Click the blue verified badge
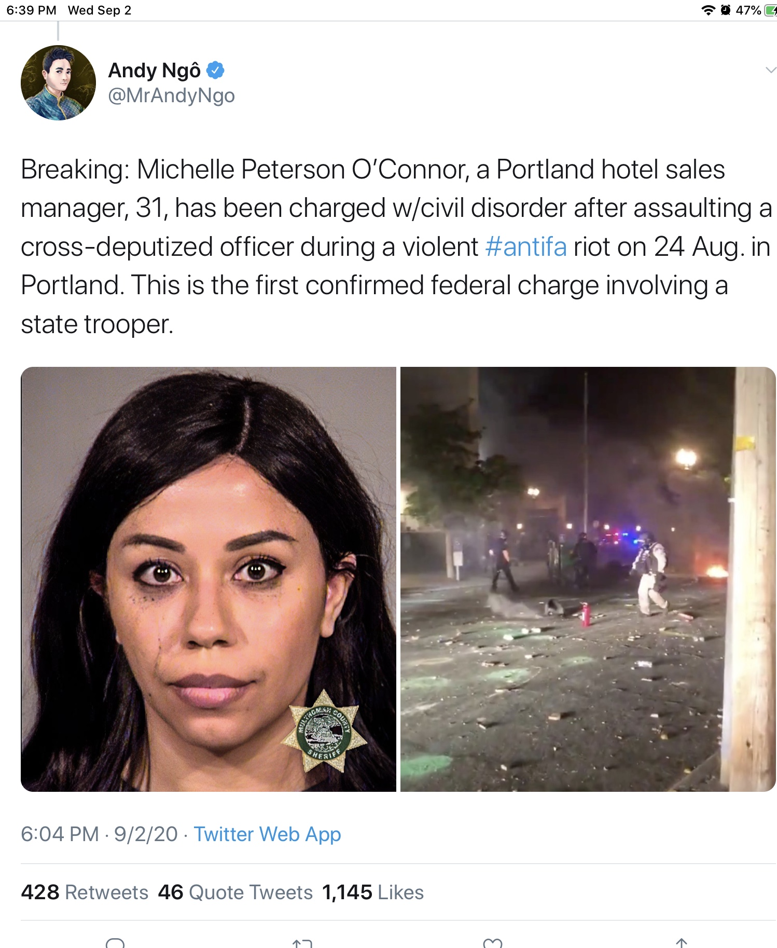Image resolution: width=777 pixels, height=948 pixels. point(216,70)
